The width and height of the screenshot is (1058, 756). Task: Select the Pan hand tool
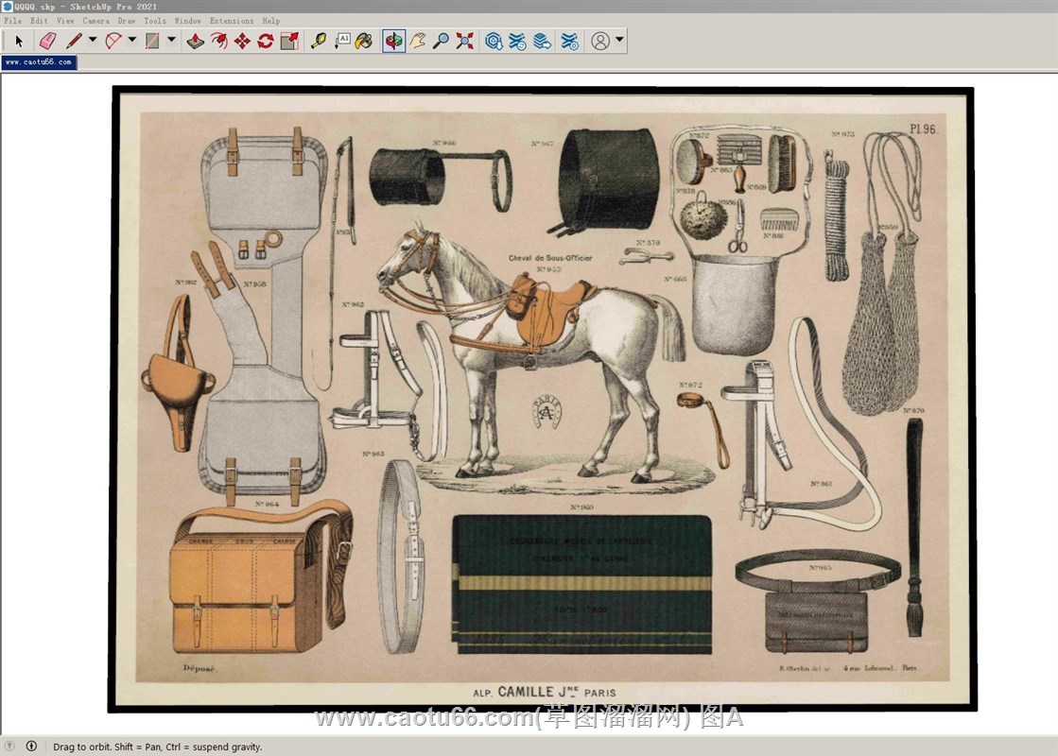click(418, 42)
